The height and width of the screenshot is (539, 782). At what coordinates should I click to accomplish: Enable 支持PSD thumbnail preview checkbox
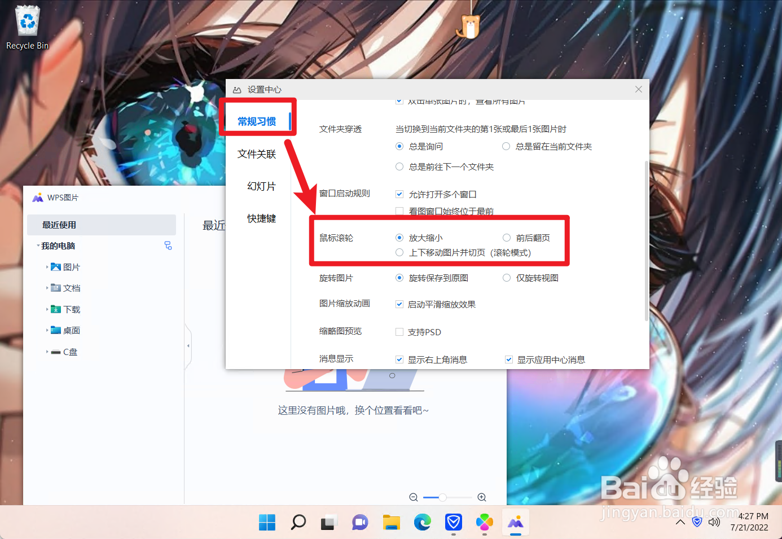click(399, 332)
